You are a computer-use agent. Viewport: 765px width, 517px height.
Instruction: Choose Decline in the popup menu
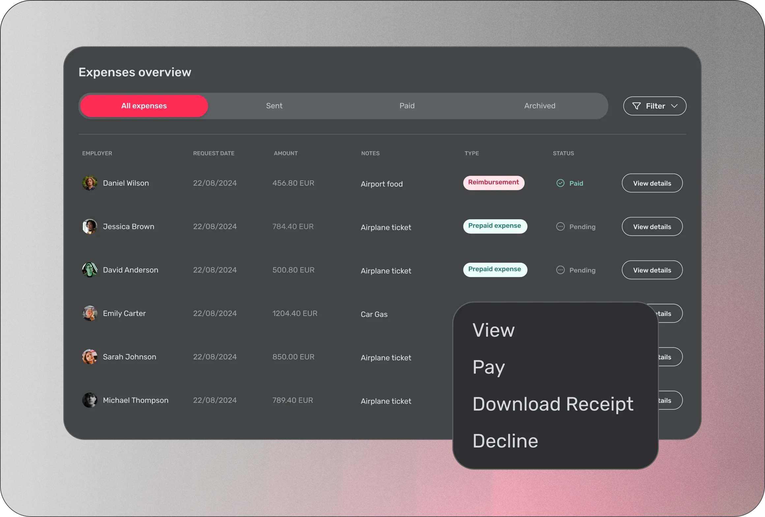(505, 441)
